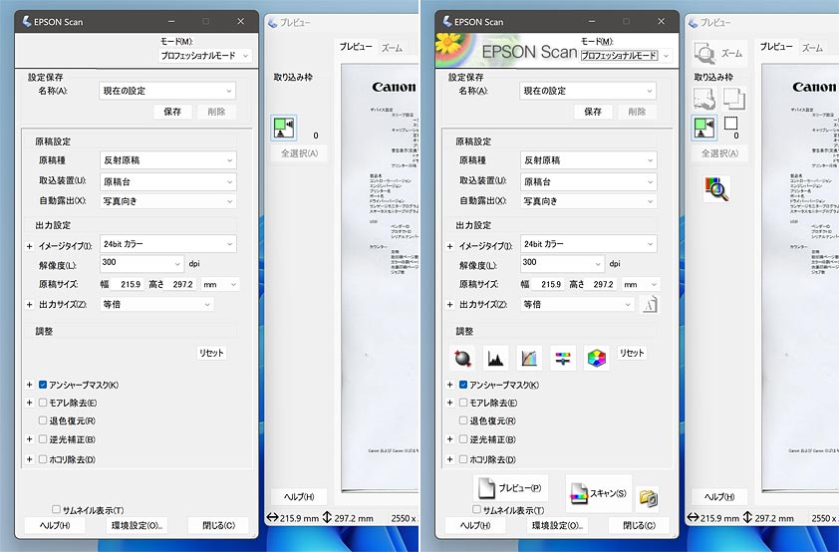Click 保存 button in left EPSON Scan window

(172, 112)
